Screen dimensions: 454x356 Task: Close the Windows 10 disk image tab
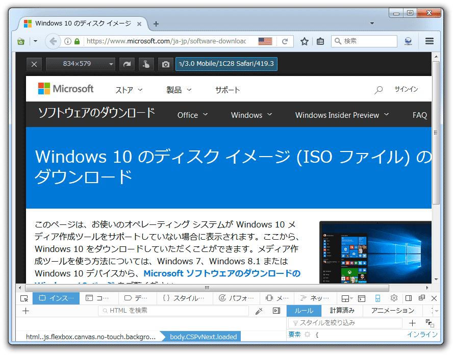139,24
